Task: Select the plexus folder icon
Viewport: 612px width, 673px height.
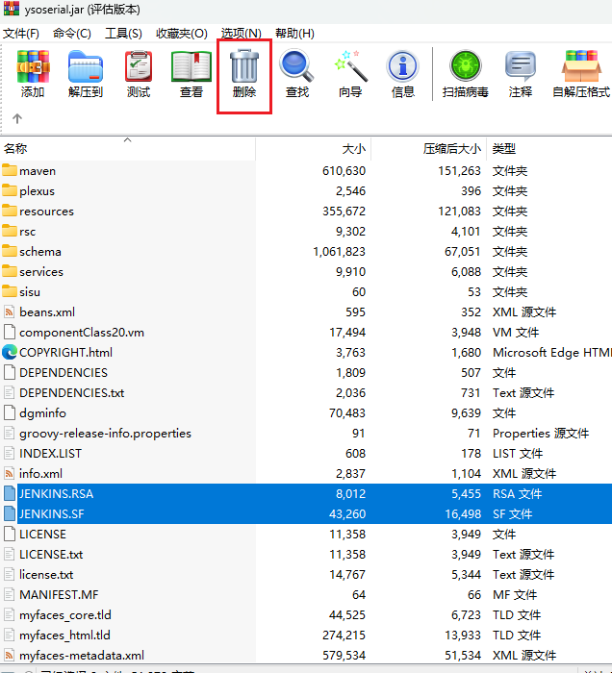Action: point(10,190)
